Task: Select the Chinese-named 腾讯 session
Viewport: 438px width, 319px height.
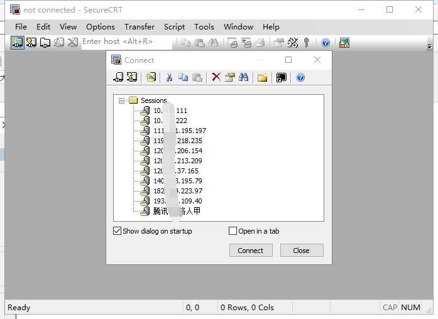Action: pos(177,211)
